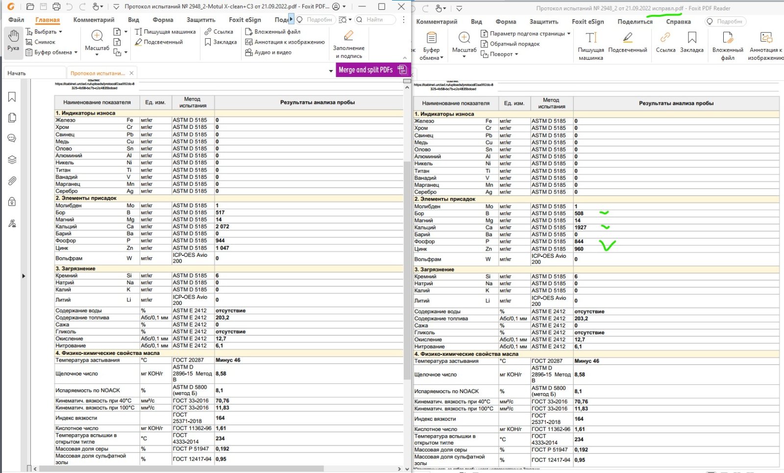Click the vertical scrollbar of left document
The image size is (784, 473).
point(407,270)
